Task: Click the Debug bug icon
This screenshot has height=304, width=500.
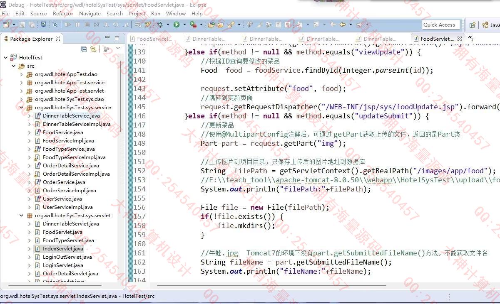Action: point(160,25)
